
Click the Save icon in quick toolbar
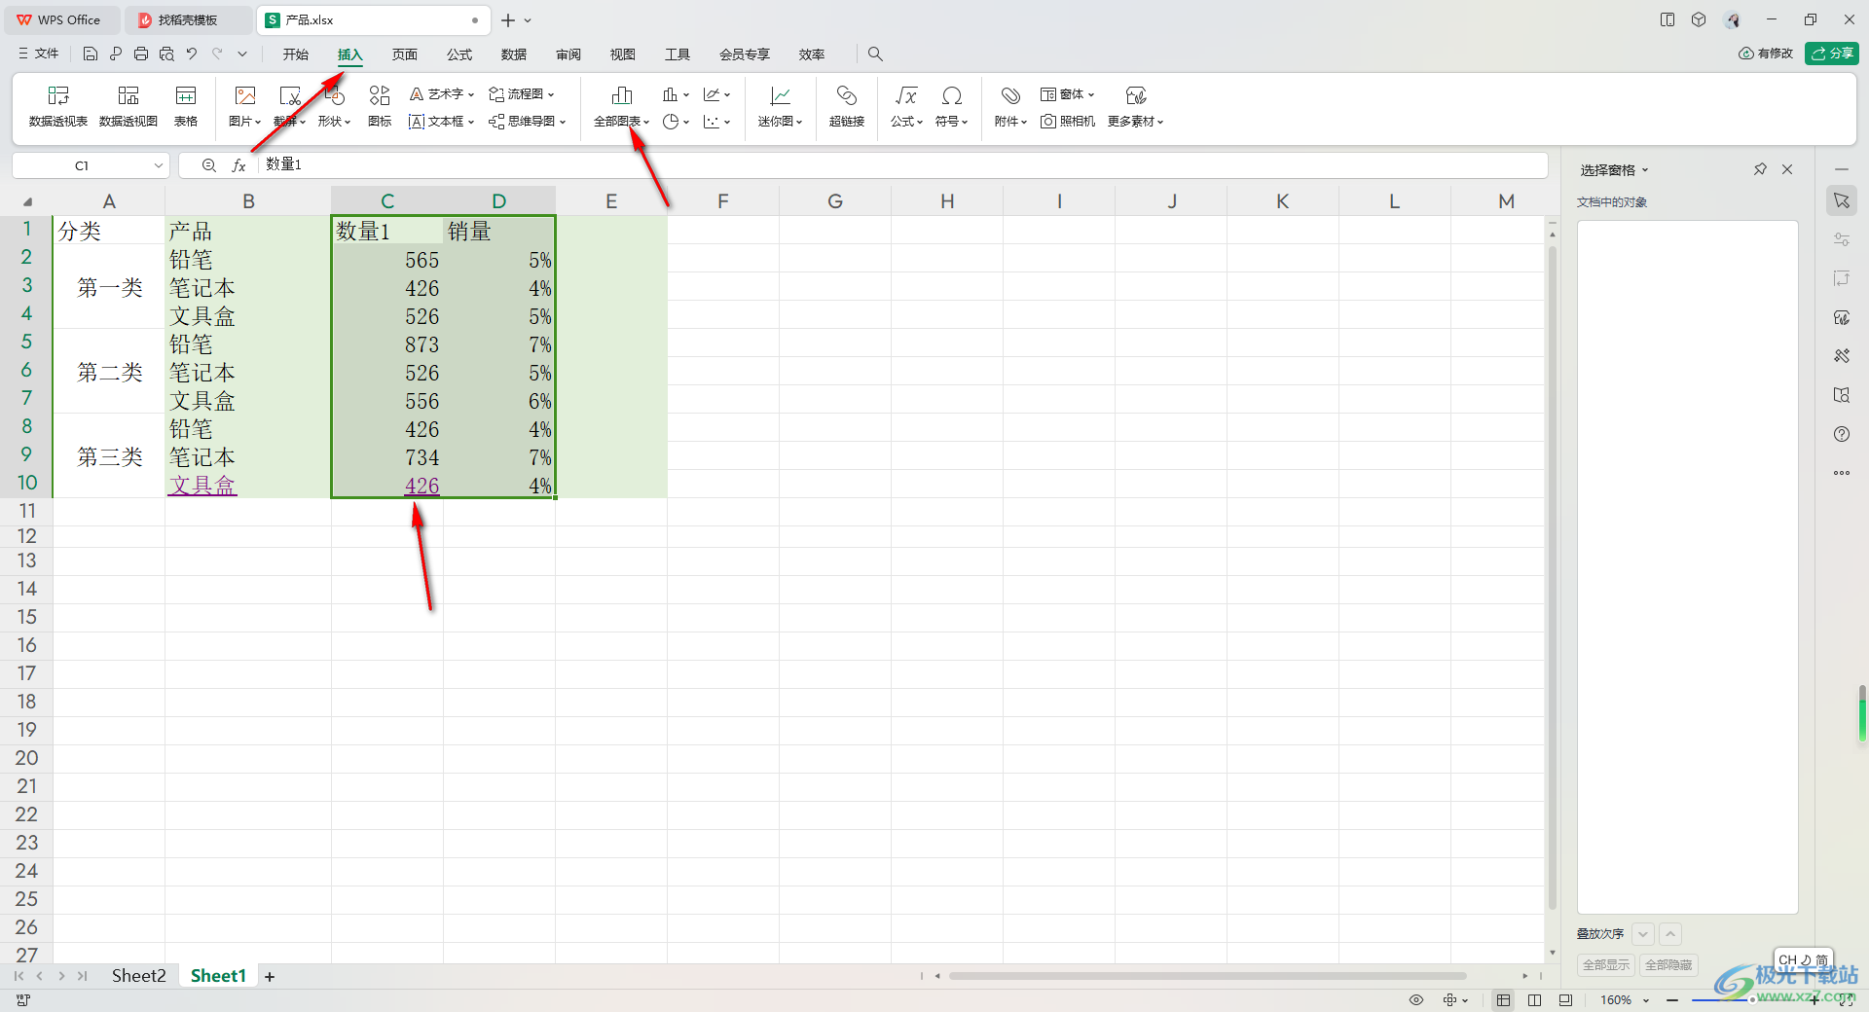pyautogui.click(x=91, y=54)
